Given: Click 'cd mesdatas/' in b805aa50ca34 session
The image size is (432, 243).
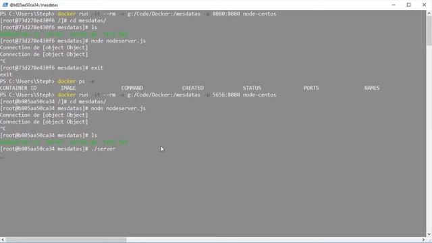Looking at the screenshot, I should [x=88, y=102].
